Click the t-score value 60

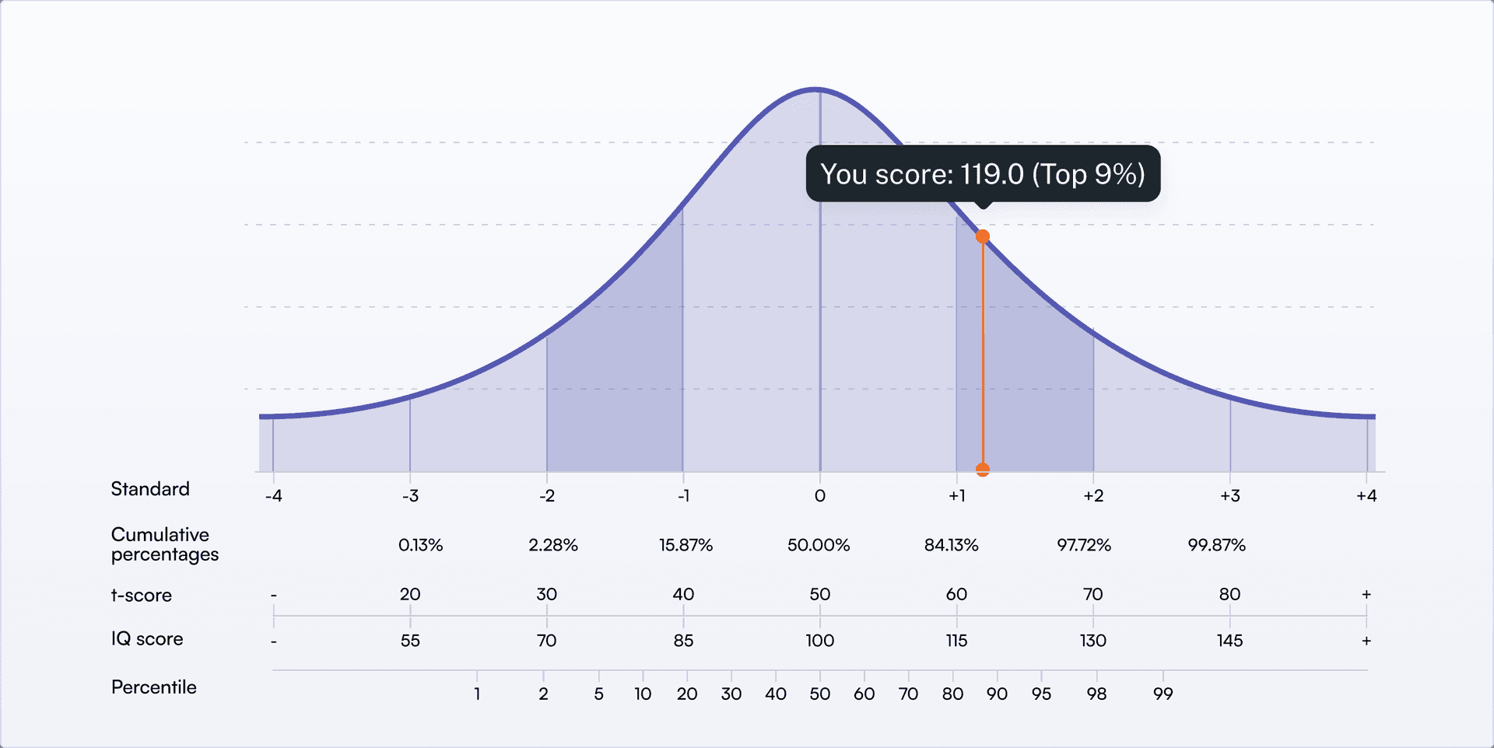[956, 595]
